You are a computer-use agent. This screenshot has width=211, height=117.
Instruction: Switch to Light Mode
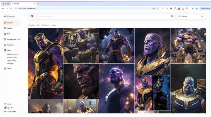[x=10, y=112]
